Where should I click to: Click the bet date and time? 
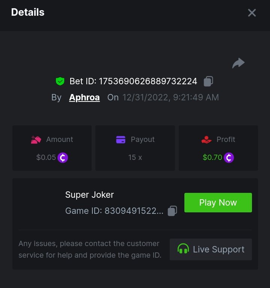pyautogui.click(x=170, y=98)
